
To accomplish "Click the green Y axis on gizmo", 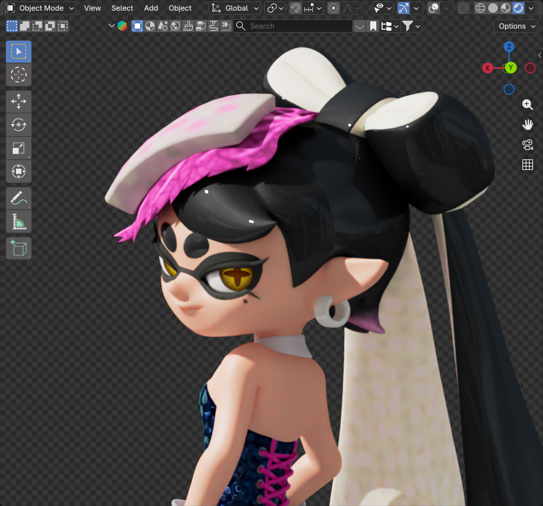I will click(510, 67).
